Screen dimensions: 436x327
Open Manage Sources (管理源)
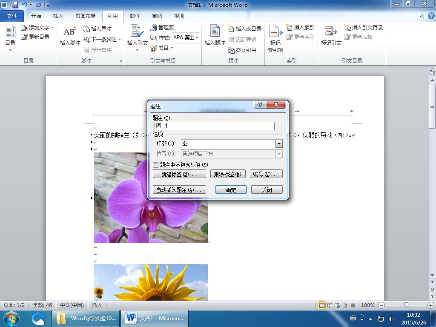[162, 28]
